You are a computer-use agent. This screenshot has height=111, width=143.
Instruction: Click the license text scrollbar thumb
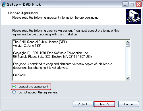128,46
